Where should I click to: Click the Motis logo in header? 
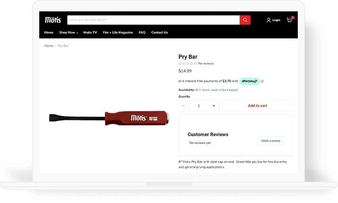coord(53,20)
